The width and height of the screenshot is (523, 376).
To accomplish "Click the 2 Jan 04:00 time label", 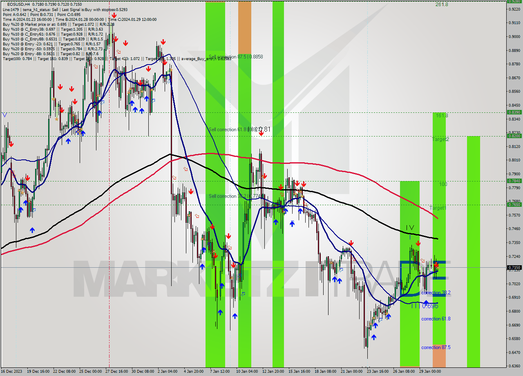I will pos(168,372).
